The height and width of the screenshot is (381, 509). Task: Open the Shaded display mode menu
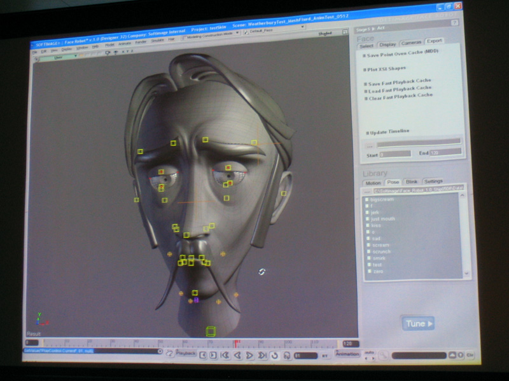tap(325, 34)
